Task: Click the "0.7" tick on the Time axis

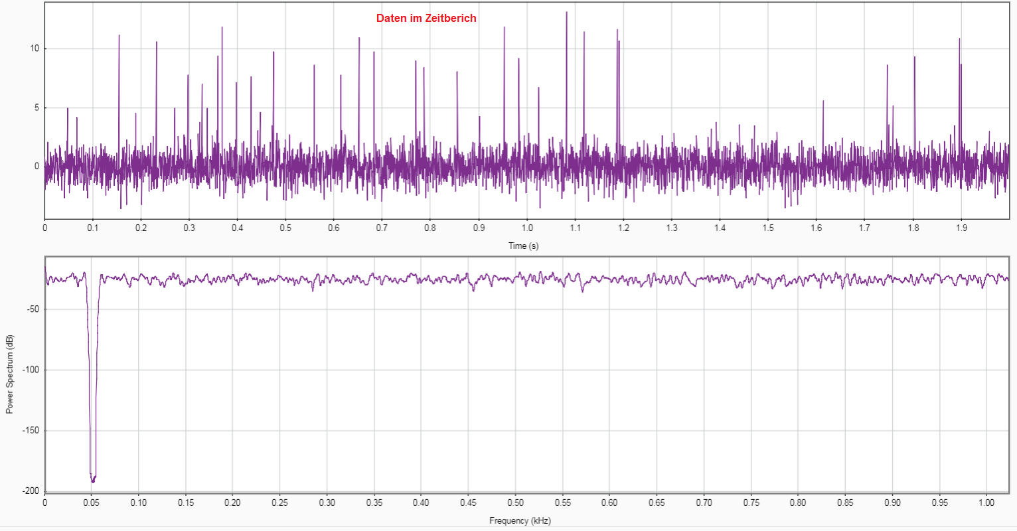Action: (x=382, y=228)
